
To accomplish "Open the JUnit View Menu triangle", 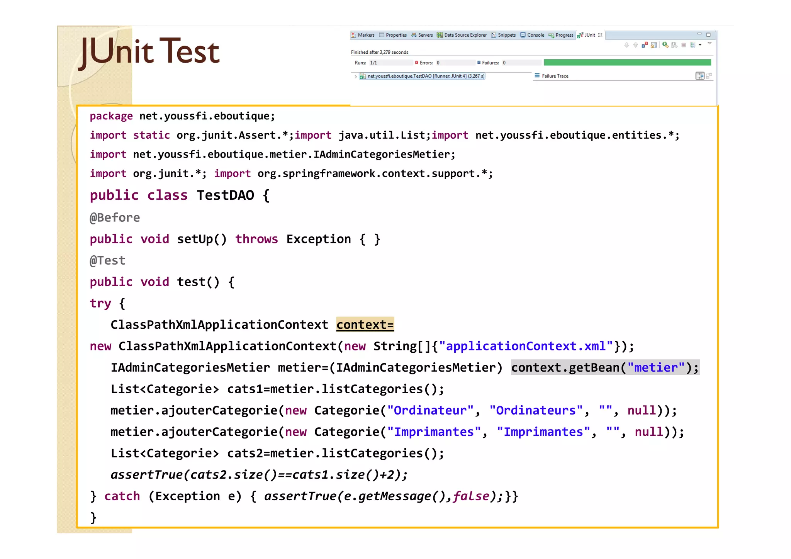I will [x=710, y=43].
